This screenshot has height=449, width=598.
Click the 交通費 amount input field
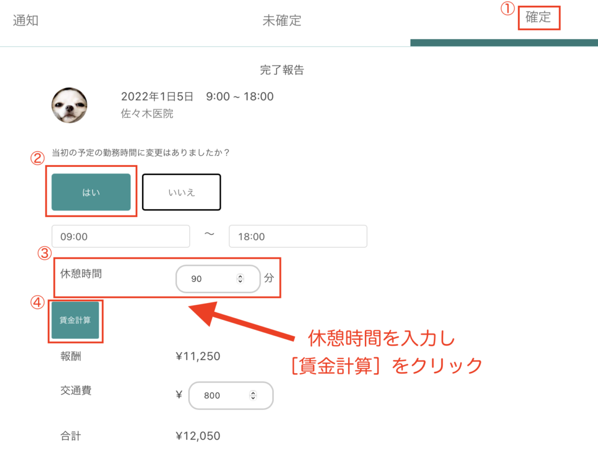point(231,395)
